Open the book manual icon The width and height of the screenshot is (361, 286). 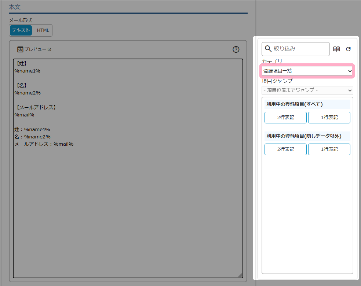click(x=336, y=49)
